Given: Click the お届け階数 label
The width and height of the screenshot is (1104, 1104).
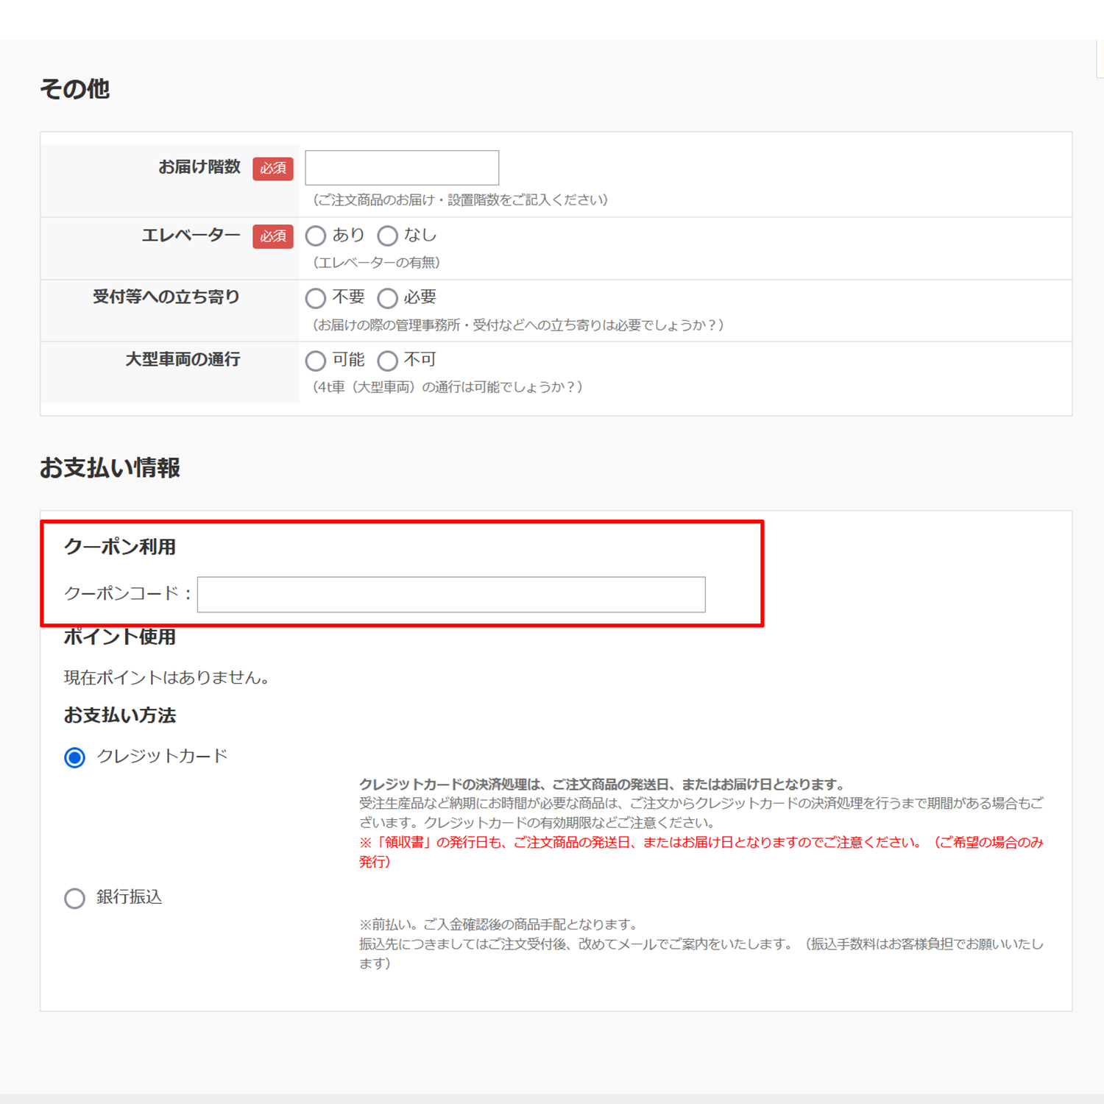Looking at the screenshot, I should 199,167.
